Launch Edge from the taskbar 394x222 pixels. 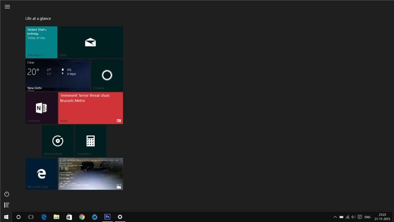tap(44, 217)
